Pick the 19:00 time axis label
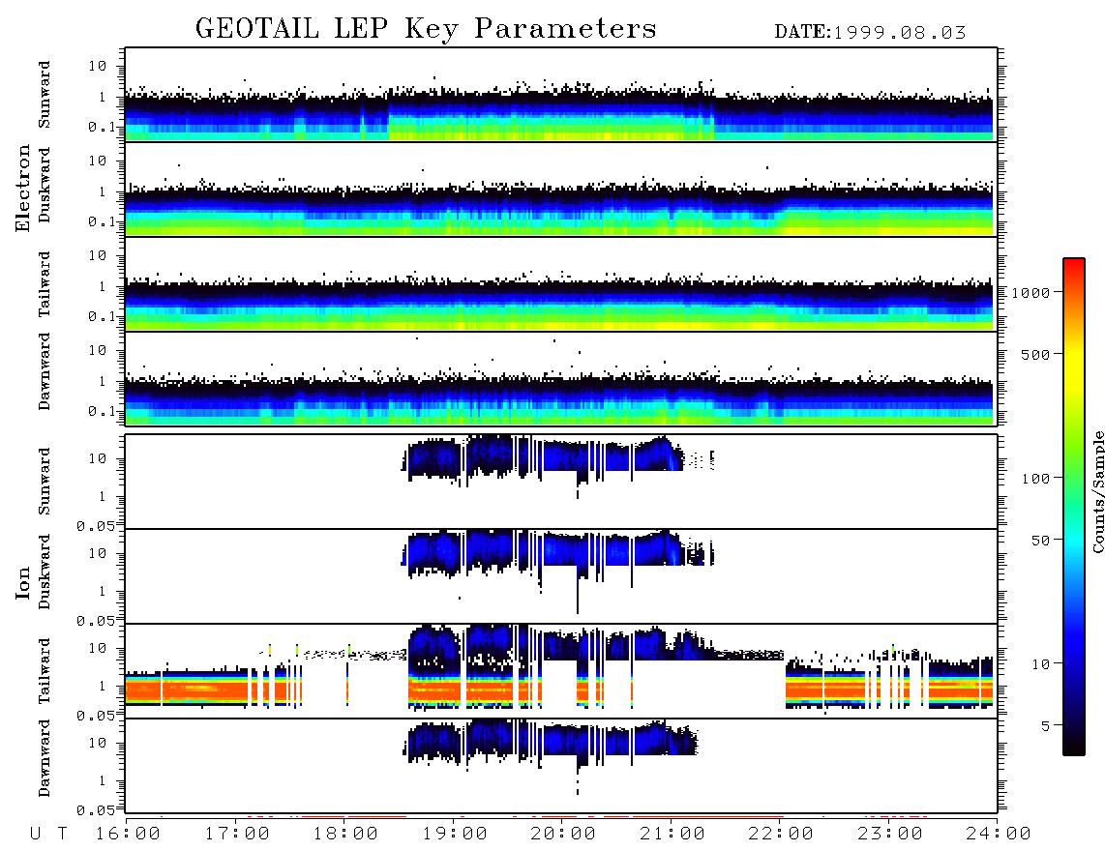Viewport: 1105px width, 851px height. pos(455,834)
